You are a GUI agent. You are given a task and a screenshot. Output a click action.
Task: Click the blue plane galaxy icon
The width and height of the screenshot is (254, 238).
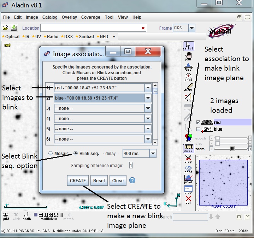pos(207,129)
